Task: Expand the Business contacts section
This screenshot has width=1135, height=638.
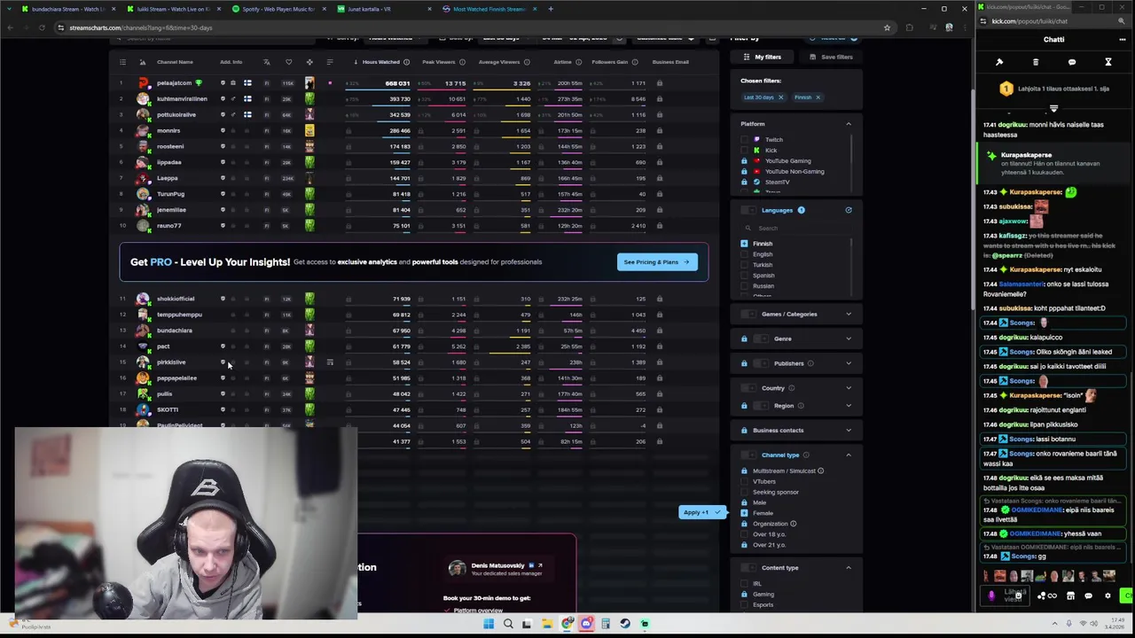Action: 849,430
